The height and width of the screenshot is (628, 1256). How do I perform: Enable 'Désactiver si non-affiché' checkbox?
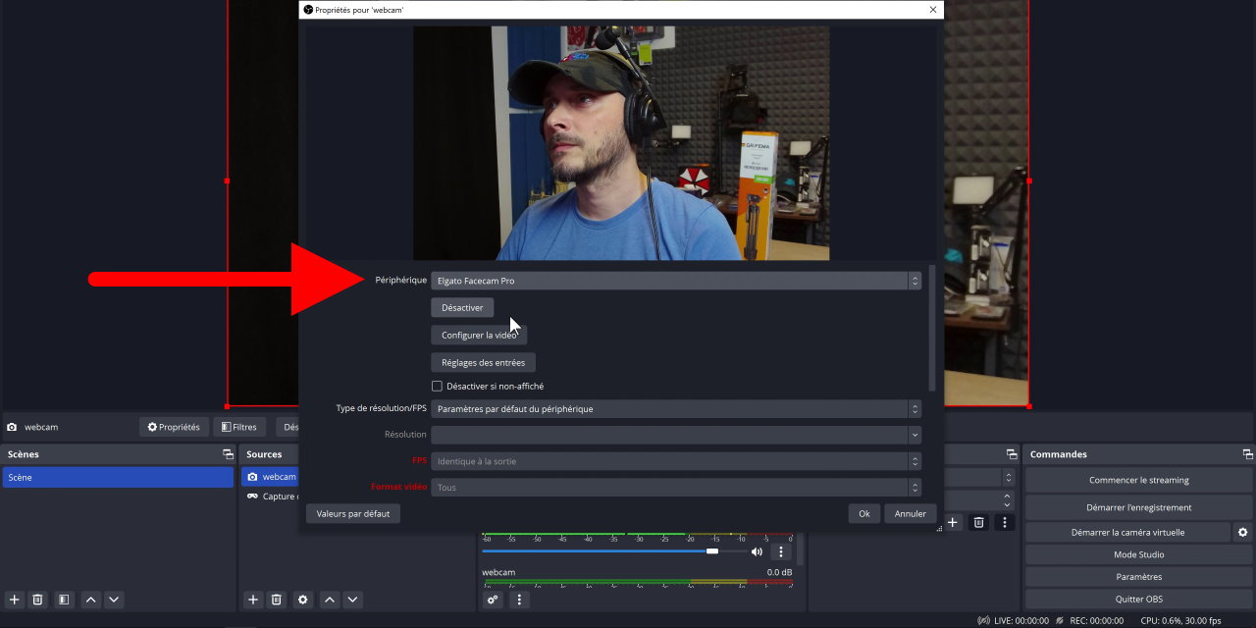point(438,387)
